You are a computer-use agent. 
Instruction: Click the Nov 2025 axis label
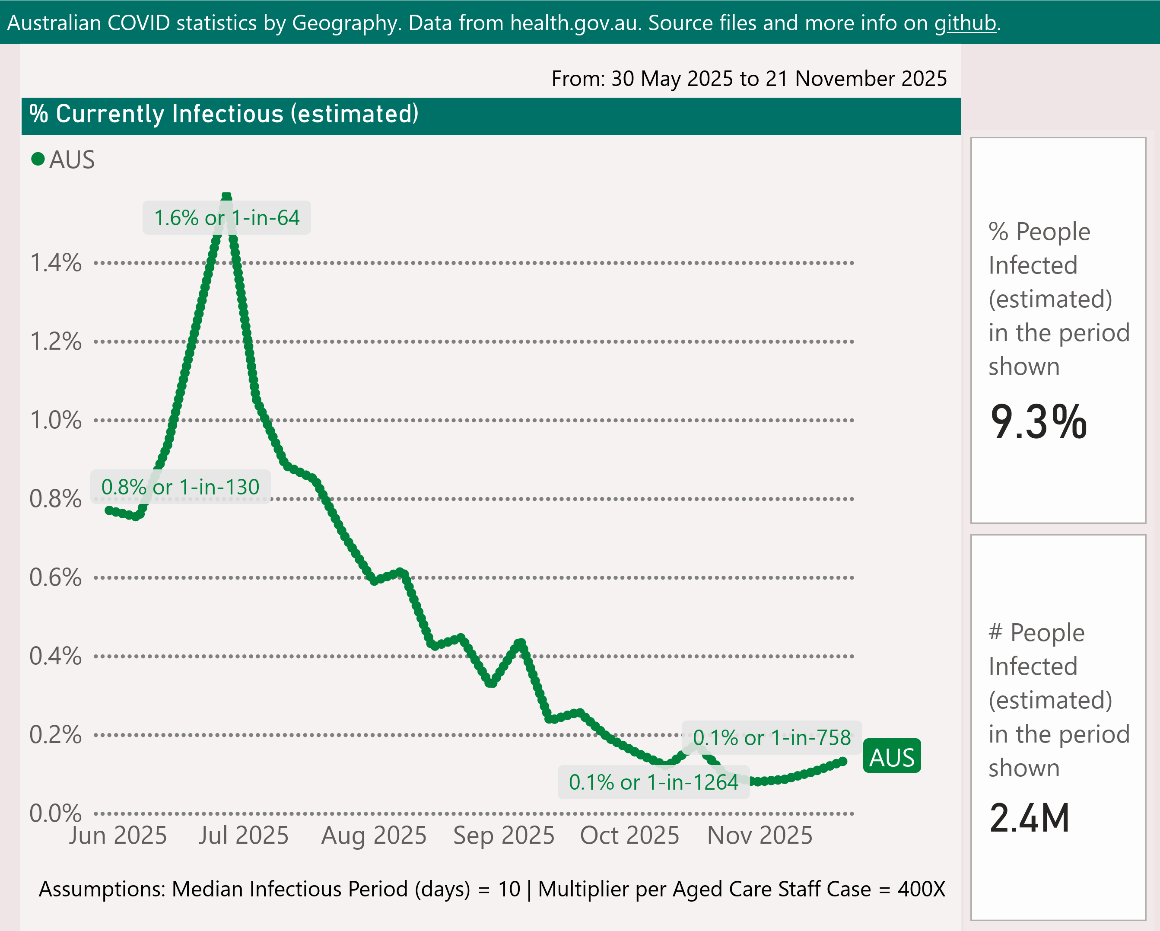[x=759, y=836]
